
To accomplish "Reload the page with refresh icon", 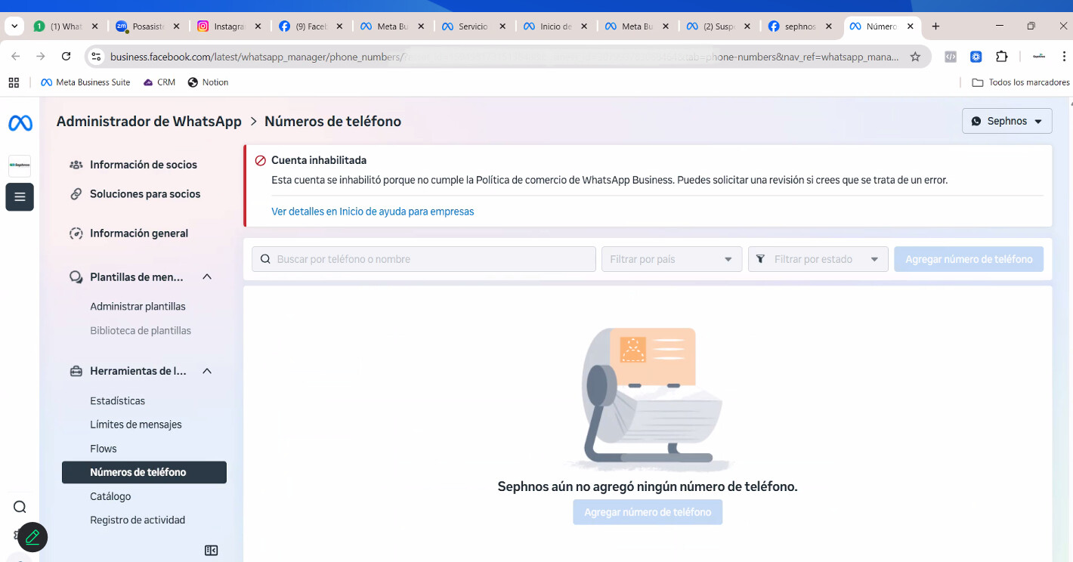I will tap(66, 57).
